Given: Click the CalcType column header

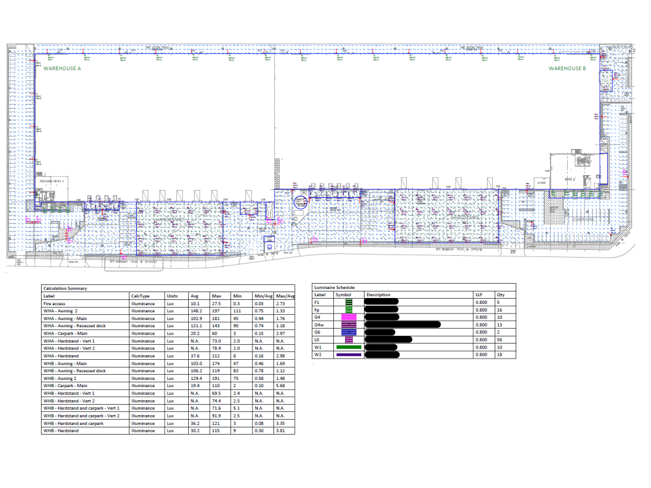Looking at the screenshot, I should click(141, 296).
